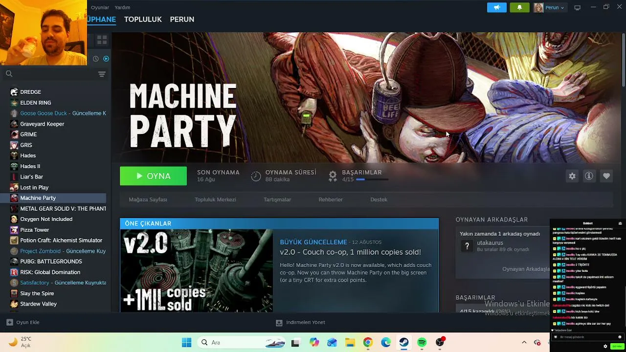
Task: Show Machine Party game info icon
Action: click(x=589, y=176)
